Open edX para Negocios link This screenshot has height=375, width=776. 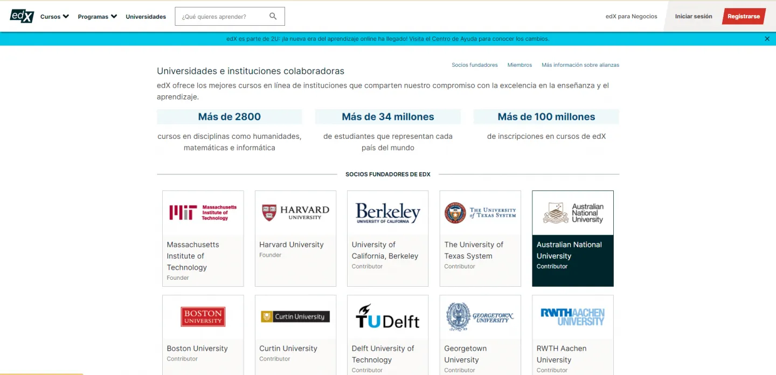click(632, 17)
